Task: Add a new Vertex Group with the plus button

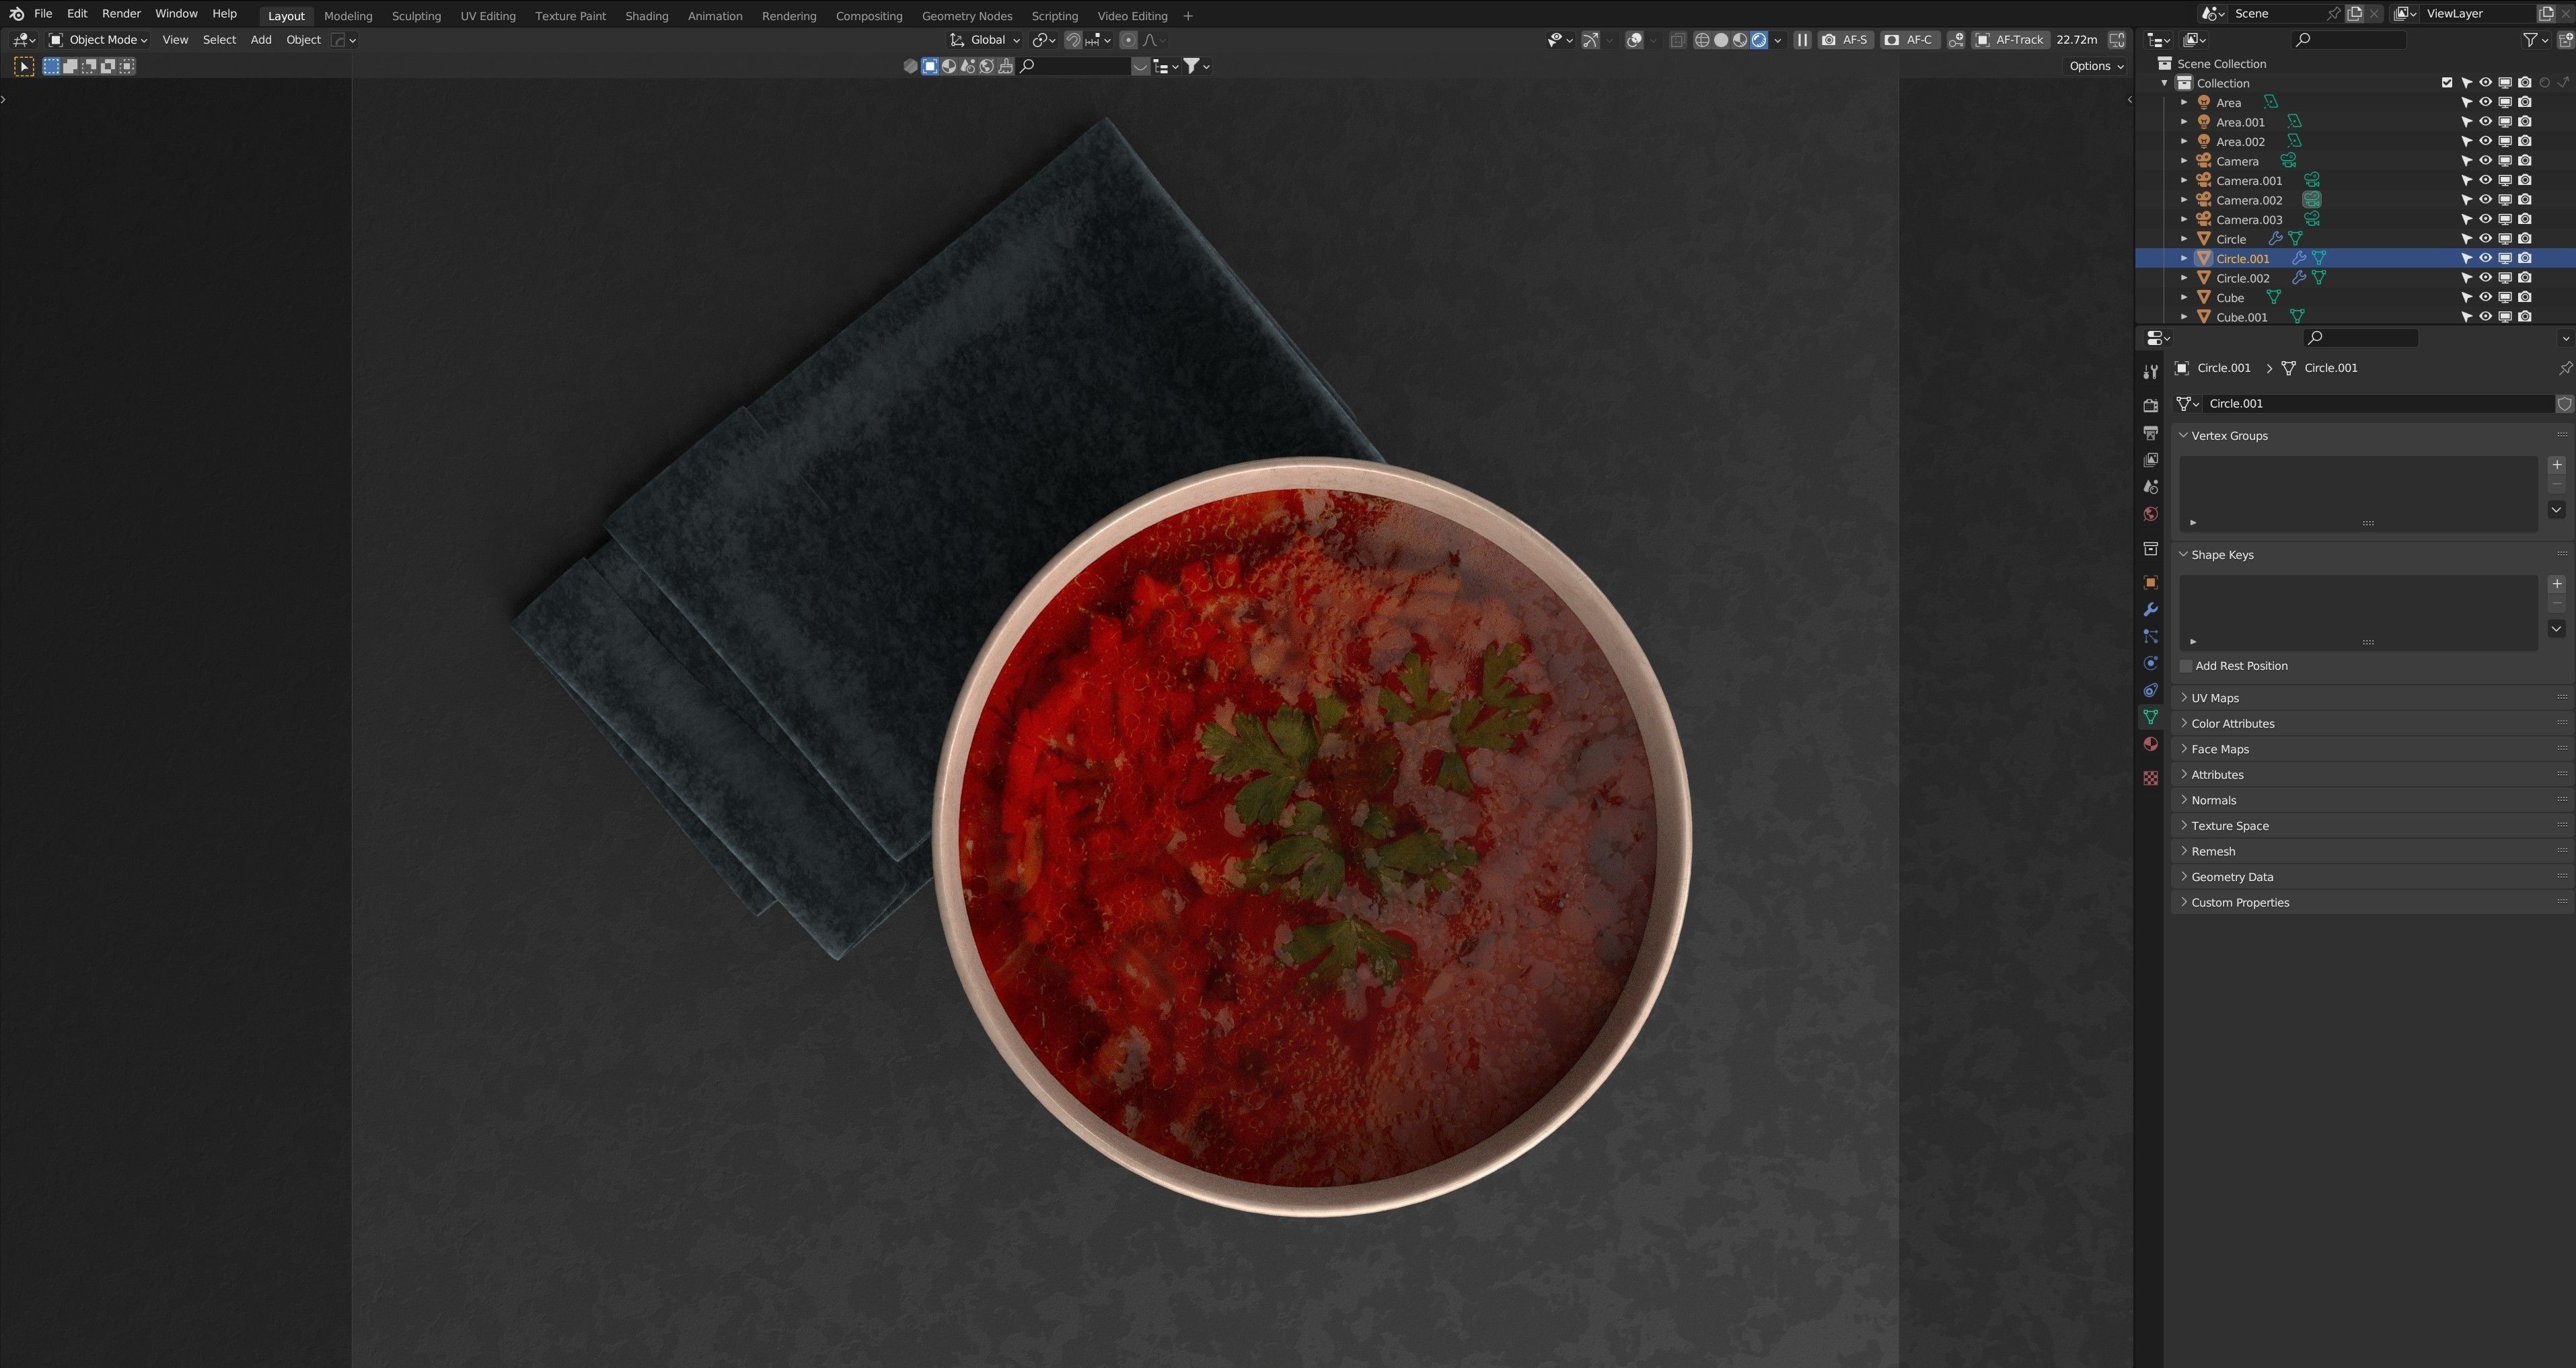Action: [x=2556, y=465]
